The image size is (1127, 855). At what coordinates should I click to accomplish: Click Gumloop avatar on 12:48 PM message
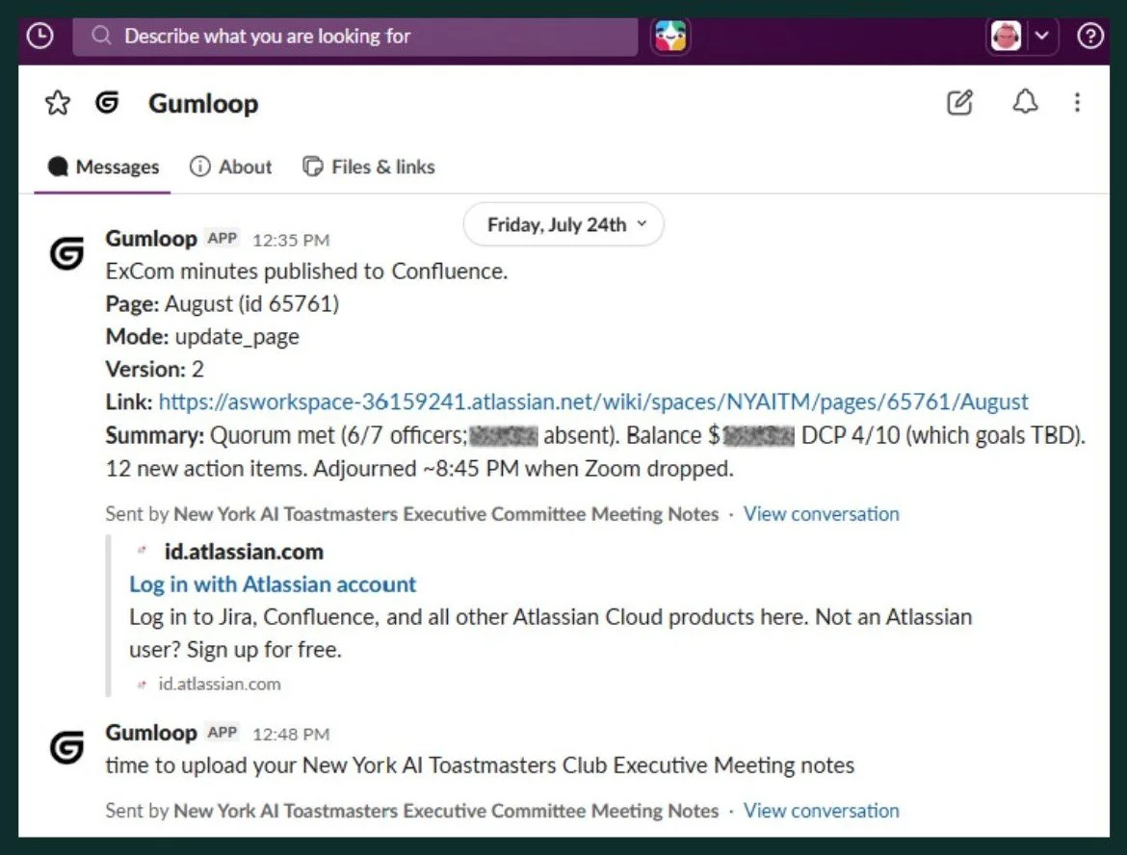tap(66, 747)
